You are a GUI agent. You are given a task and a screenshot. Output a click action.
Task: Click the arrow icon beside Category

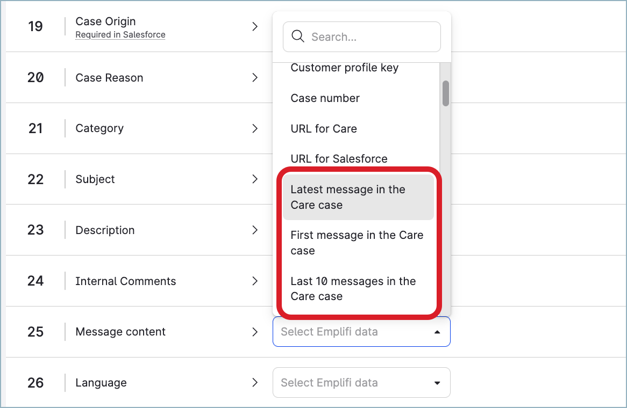click(255, 128)
